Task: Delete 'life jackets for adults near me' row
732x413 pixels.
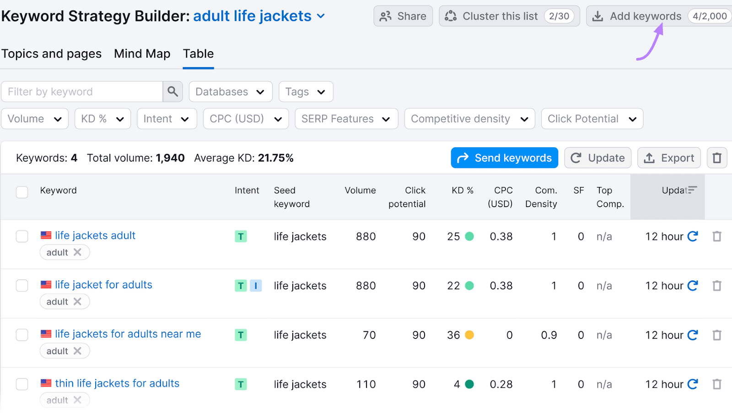Action: 717,335
